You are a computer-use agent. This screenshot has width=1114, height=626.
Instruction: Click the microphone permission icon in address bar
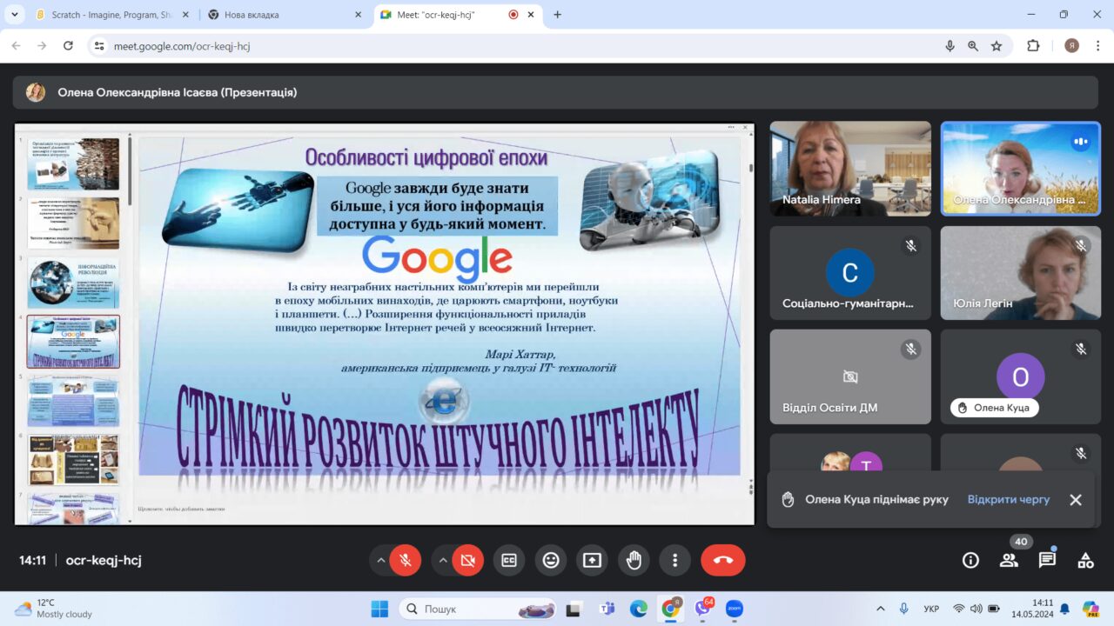[x=950, y=46]
